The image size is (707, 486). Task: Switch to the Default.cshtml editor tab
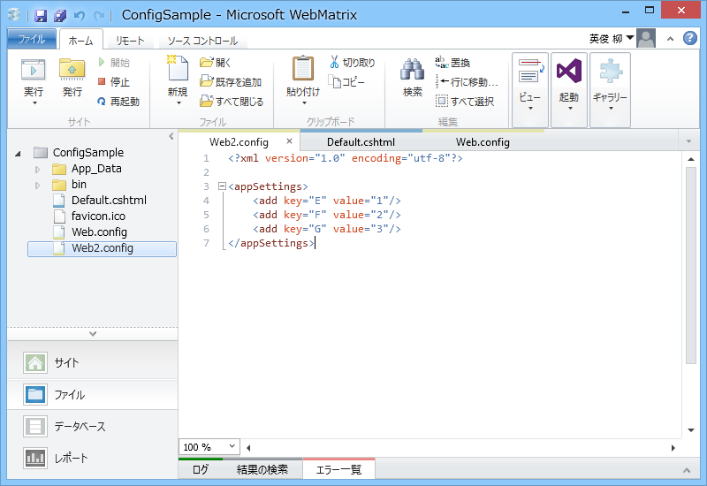[361, 142]
